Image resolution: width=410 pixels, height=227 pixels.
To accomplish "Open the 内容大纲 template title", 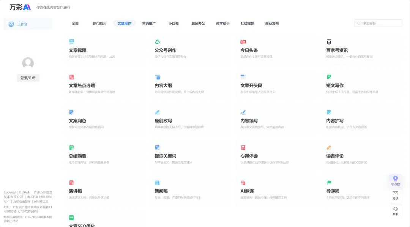I will pyautogui.click(x=163, y=85).
